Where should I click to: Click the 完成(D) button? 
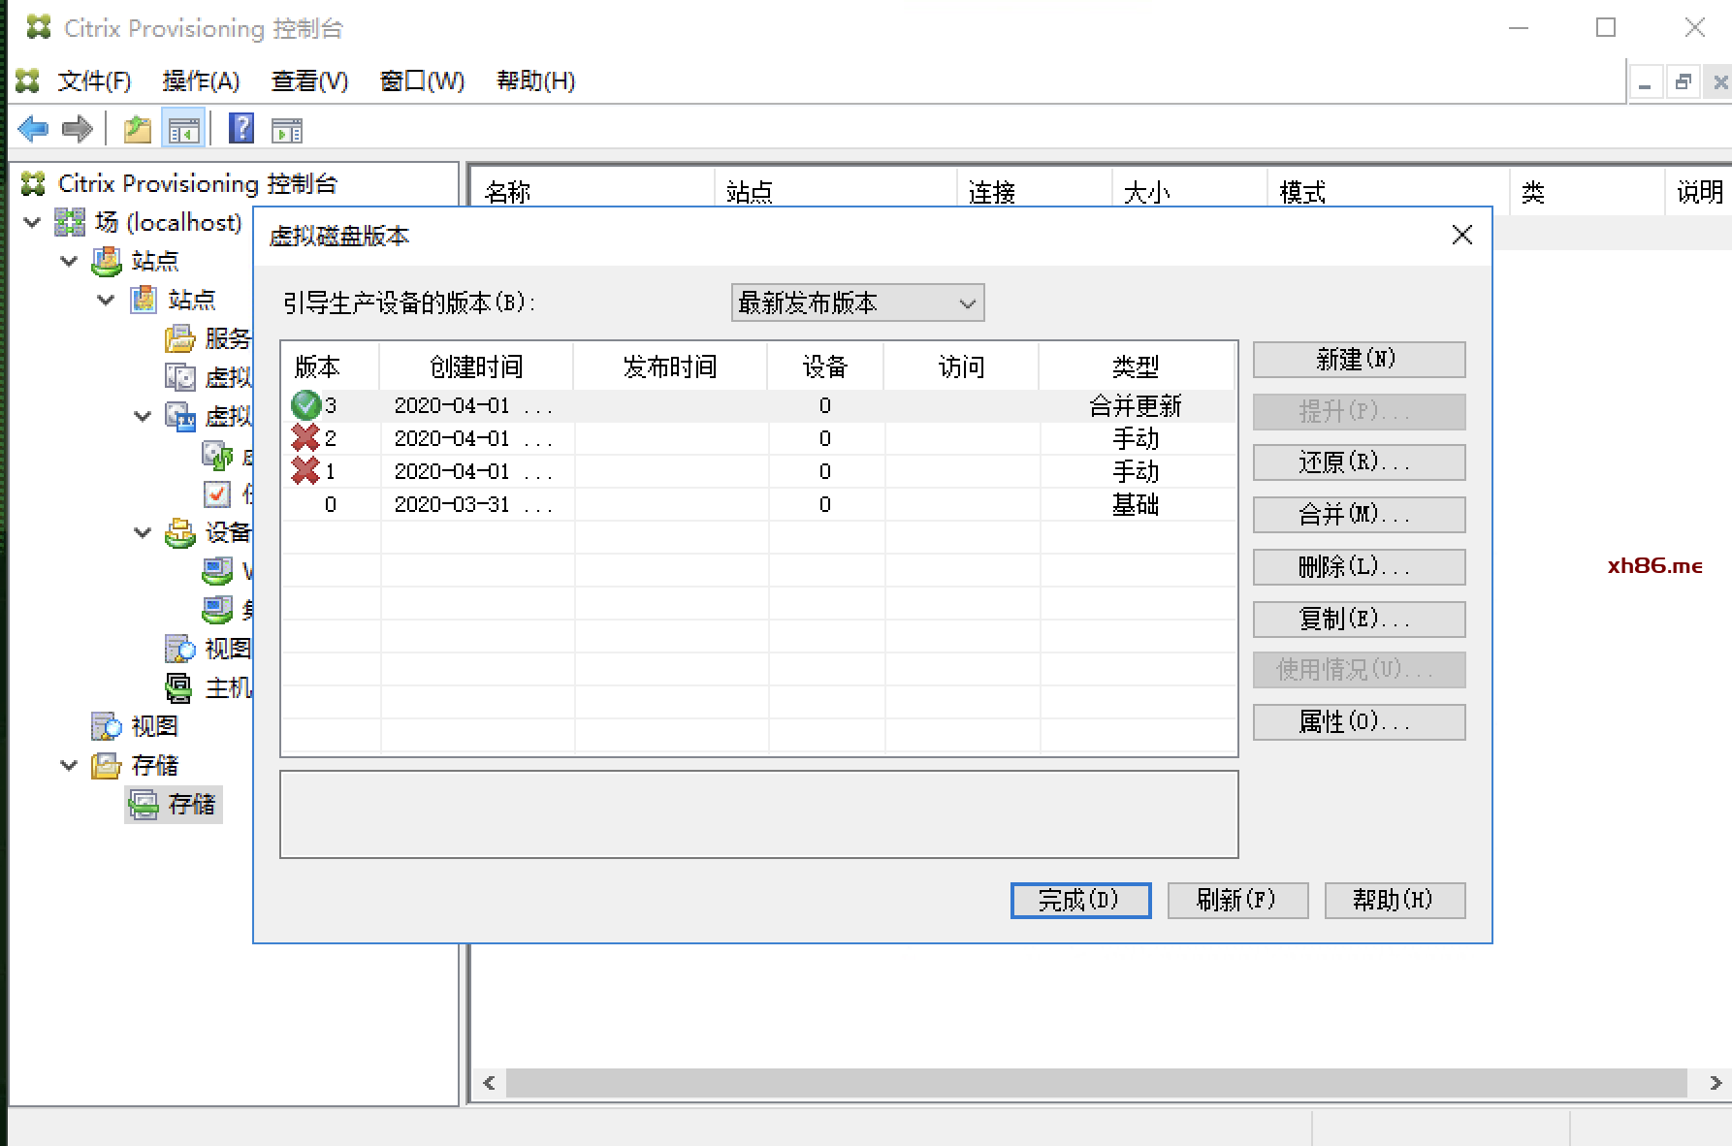[x=1080, y=900]
